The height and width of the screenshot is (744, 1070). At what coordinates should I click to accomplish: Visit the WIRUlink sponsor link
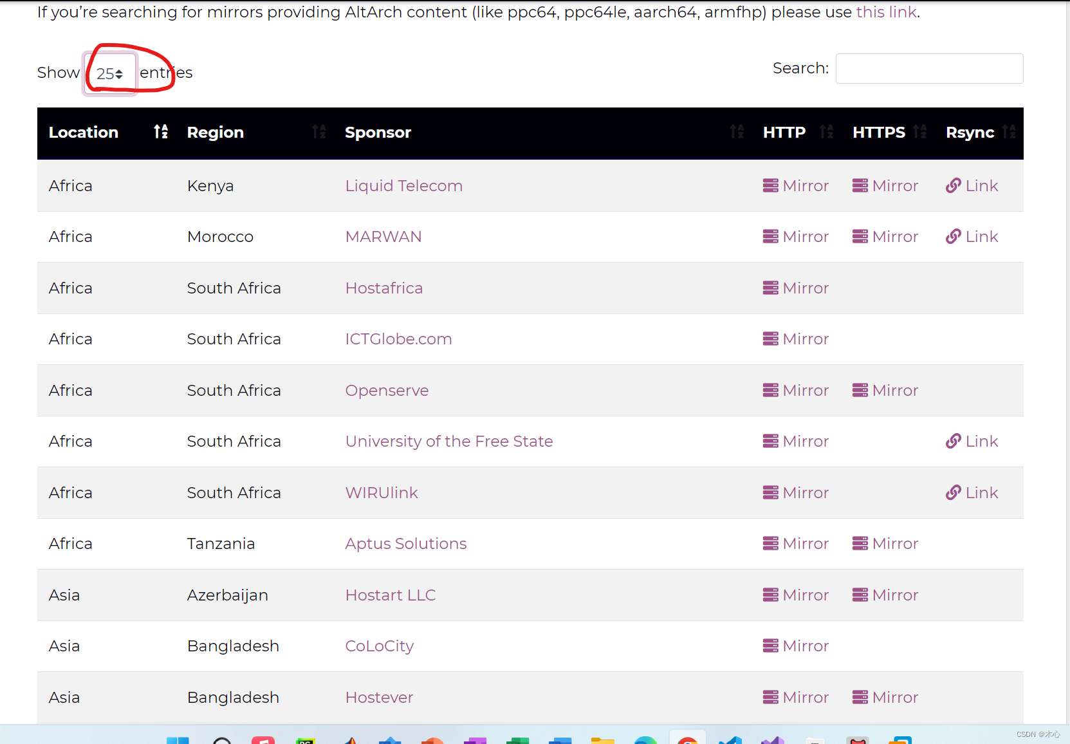[382, 493]
